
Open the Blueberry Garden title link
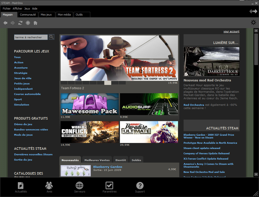tap(108, 167)
